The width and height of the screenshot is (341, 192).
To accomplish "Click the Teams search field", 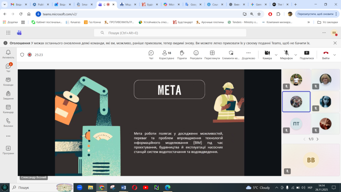I will coord(170,33).
